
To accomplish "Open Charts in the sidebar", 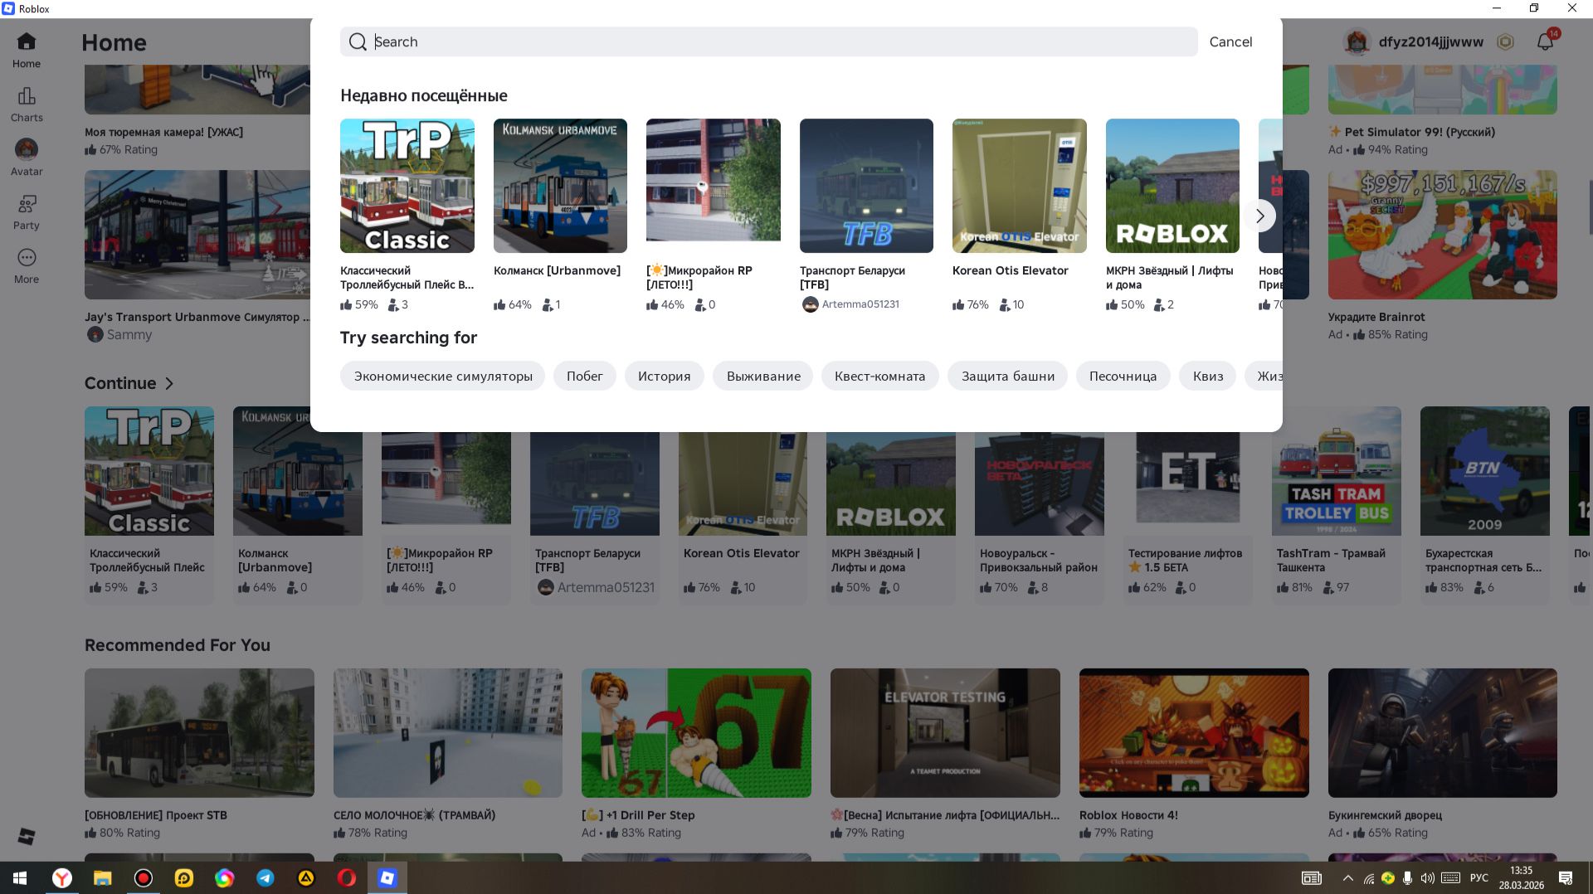I will (27, 104).
